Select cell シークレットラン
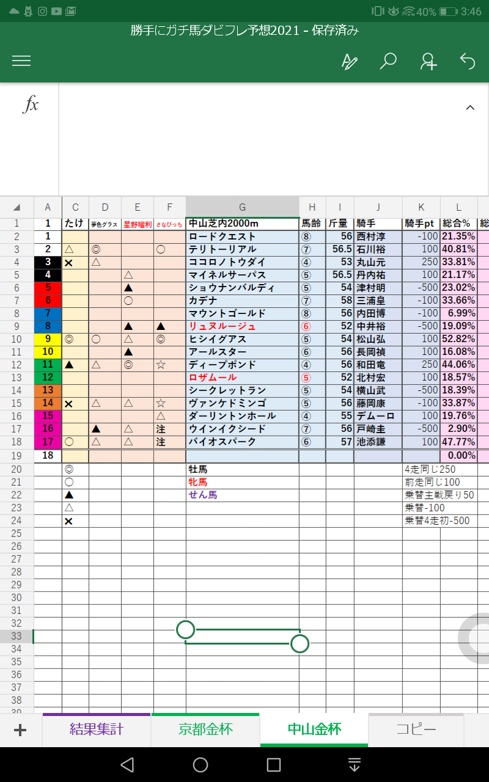489x782 pixels. click(x=243, y=390)
